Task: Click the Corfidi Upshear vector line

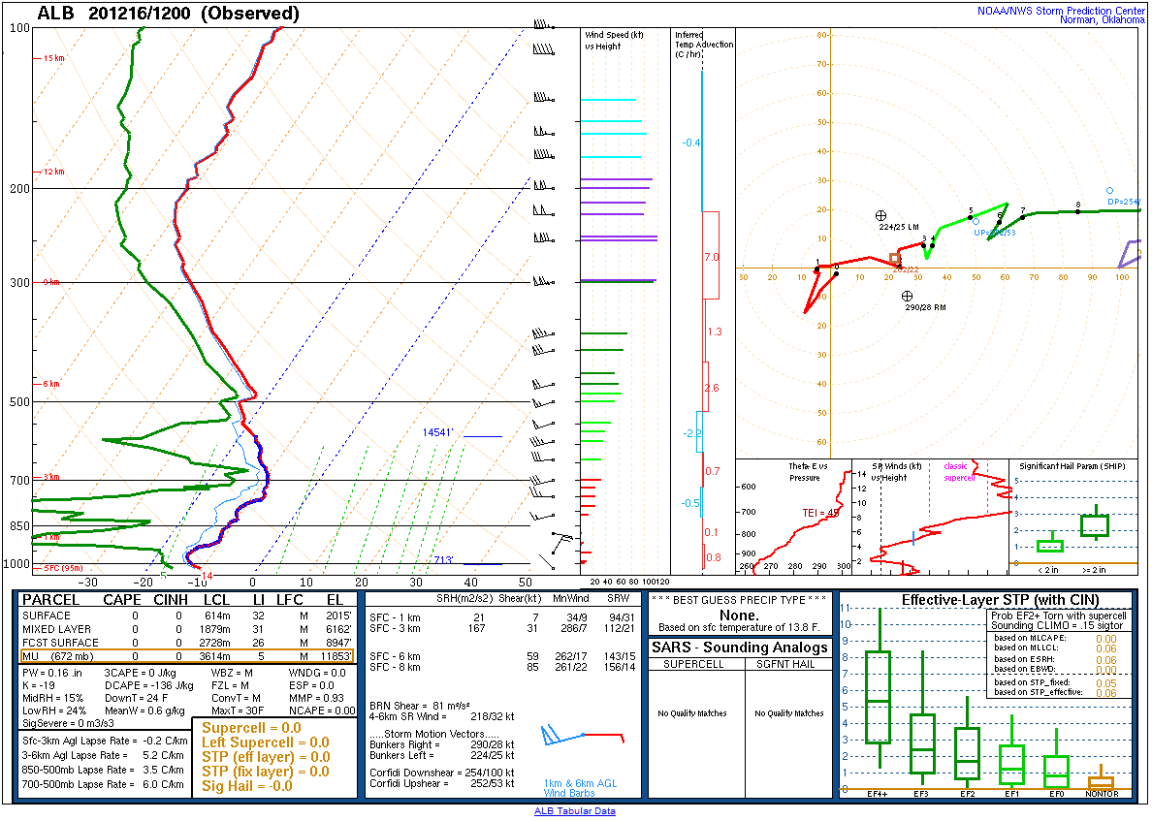Action: tap(441, 783)
